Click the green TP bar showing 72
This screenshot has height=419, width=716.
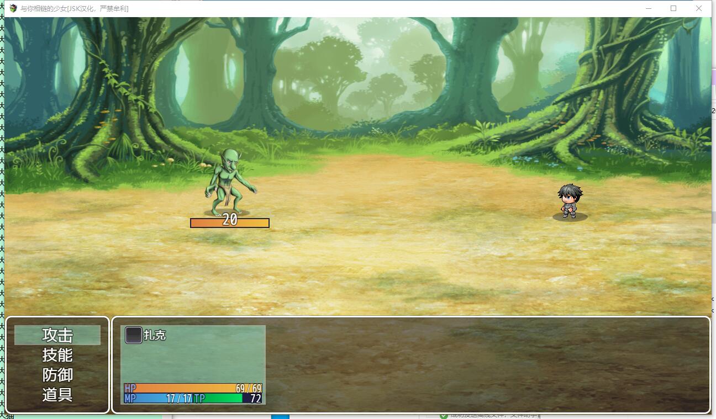[228, 399]
